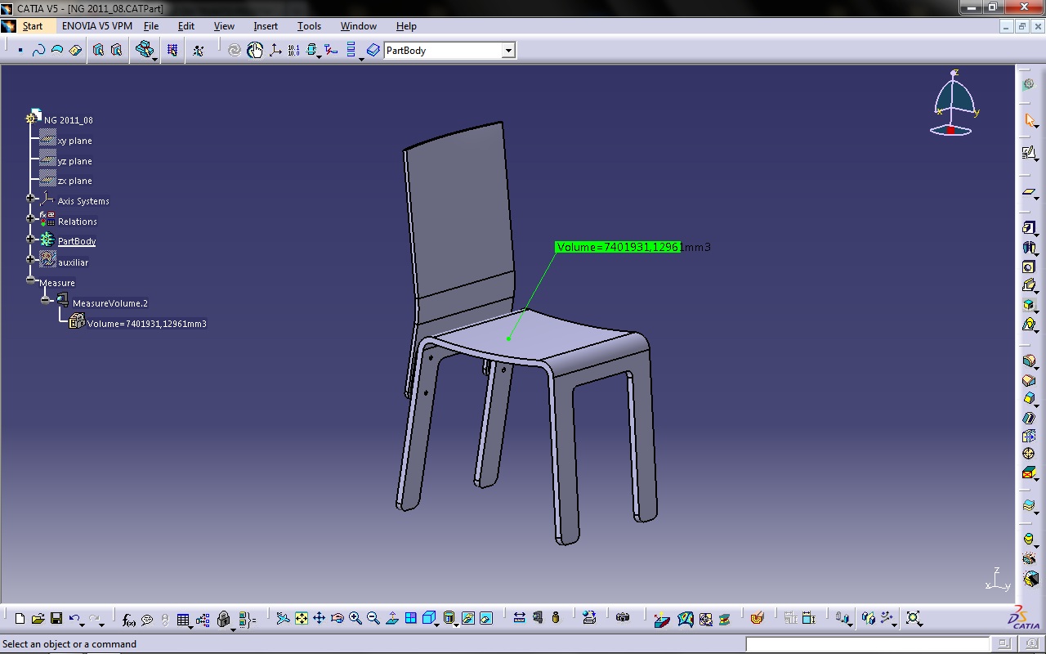This screenshot has height=654, width=1046.
Task: Click the Spline curve tool icon
Action: coord(38,51)
